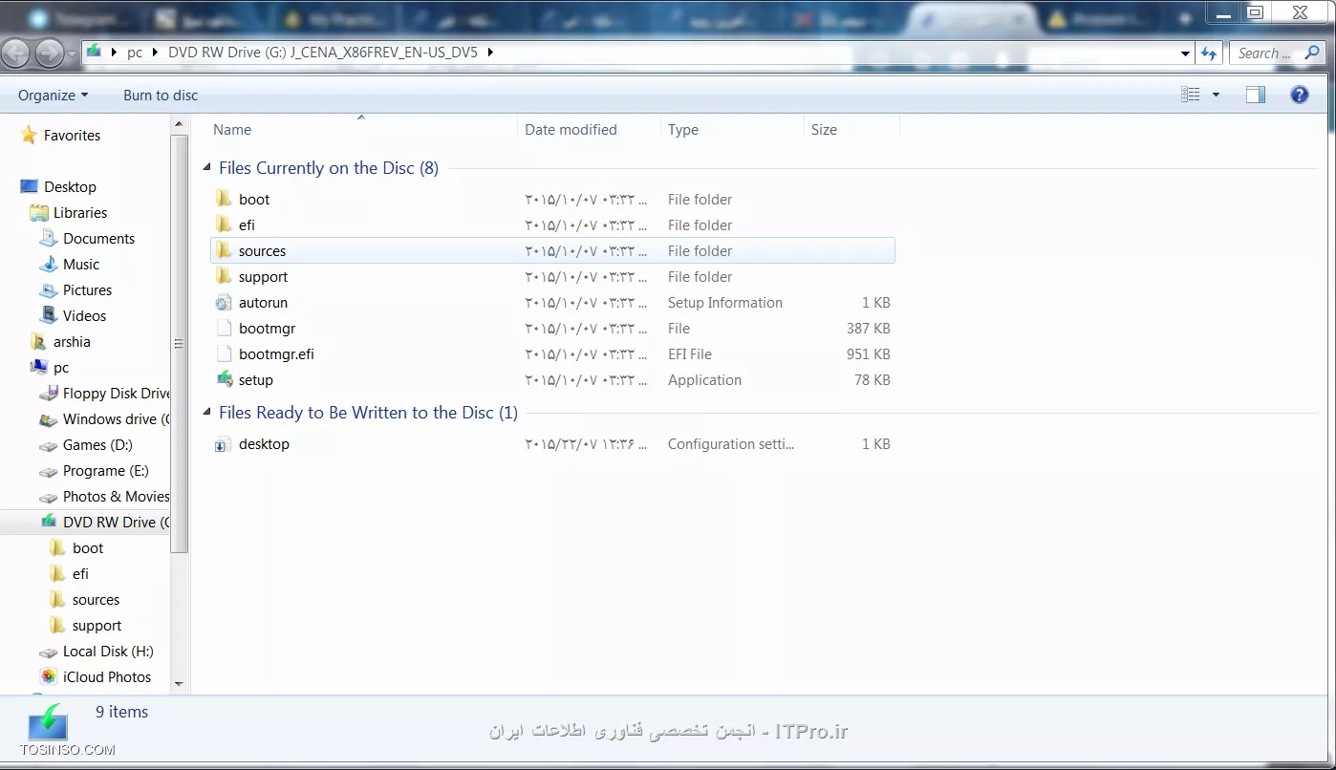Viewport: 1336px width, 770px height.
Task: Open the Windows drive in the tree
Action: (116, 419)
